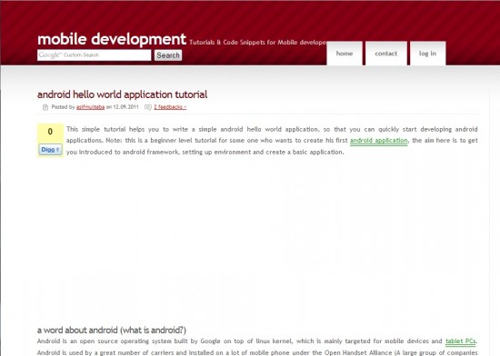Click the Digg button
This screenshot has width=500, height=356.
coord(50,149)
